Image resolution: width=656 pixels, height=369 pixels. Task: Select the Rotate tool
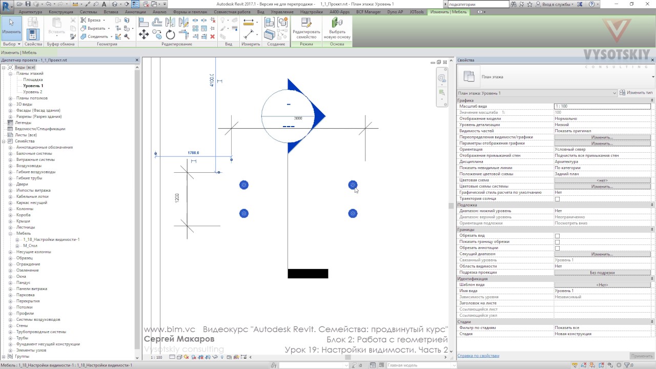click(x=170, y=34)
